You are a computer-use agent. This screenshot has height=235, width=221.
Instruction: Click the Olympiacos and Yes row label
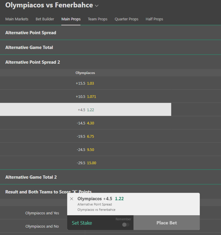[42, 213]
